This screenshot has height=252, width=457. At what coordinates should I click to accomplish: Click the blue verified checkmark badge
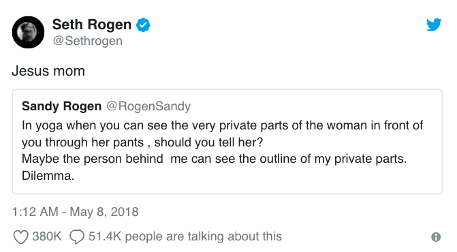click(x=143, y=25)
